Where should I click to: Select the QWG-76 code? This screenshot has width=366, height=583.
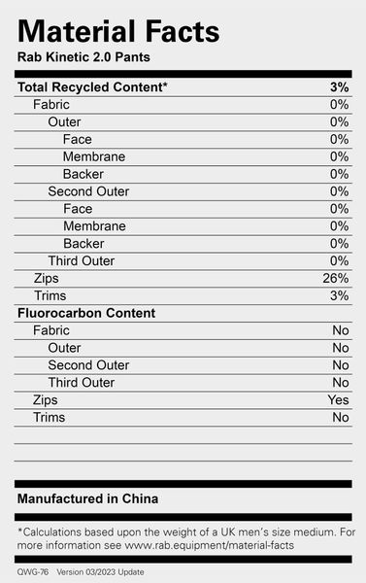click(x=33, y=572)
